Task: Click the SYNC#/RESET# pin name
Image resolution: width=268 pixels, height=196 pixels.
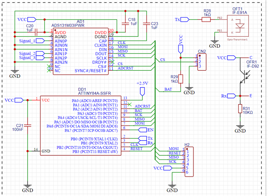Action: (90, 71)
